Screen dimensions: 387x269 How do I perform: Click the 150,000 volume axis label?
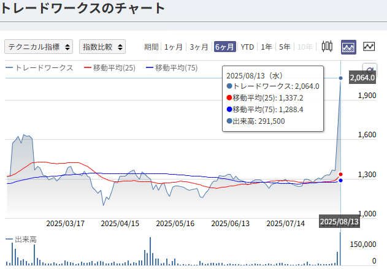click(x=363, y=244)
